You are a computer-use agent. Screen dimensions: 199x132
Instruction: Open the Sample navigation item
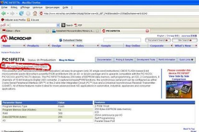click(x=111, y=46)
